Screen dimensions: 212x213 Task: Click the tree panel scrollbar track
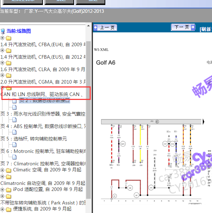[88, 119]
